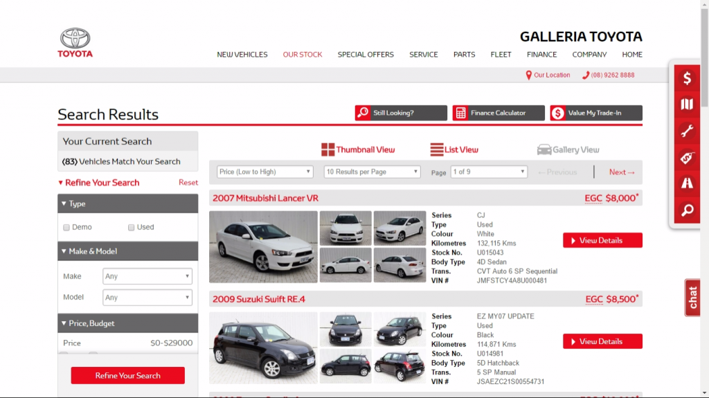The height and width of the screenshot is (398, 709).
Task: Open the folded map icon in sidebar
Action: point(687,105)
